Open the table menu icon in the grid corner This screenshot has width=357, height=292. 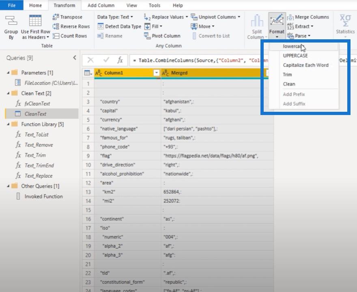(x=88, y=73)
